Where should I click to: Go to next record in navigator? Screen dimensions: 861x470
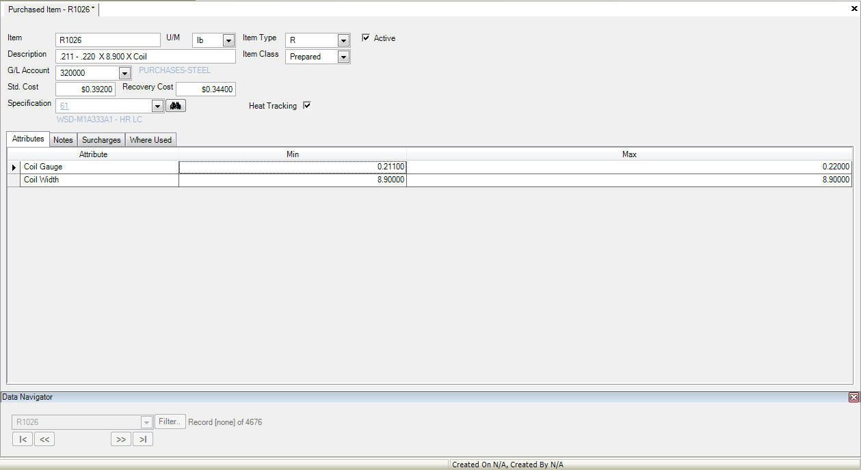click(121, 439)
